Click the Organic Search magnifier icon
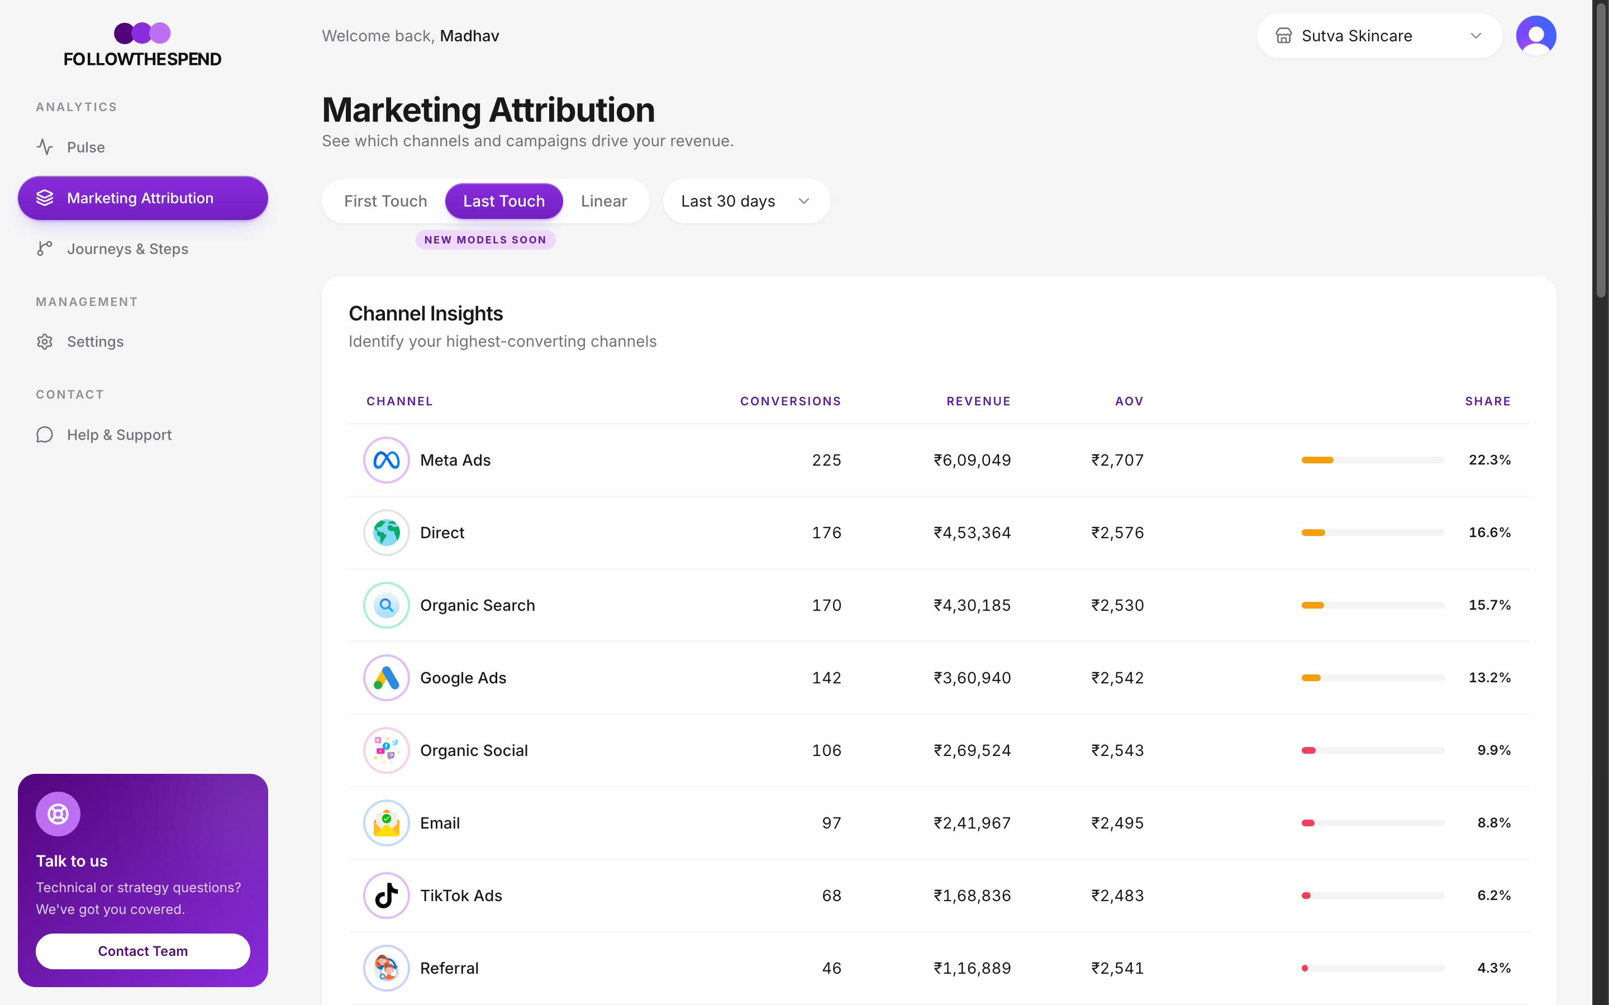Viewport: 1609px width, 1005px height. pos(386,606)
